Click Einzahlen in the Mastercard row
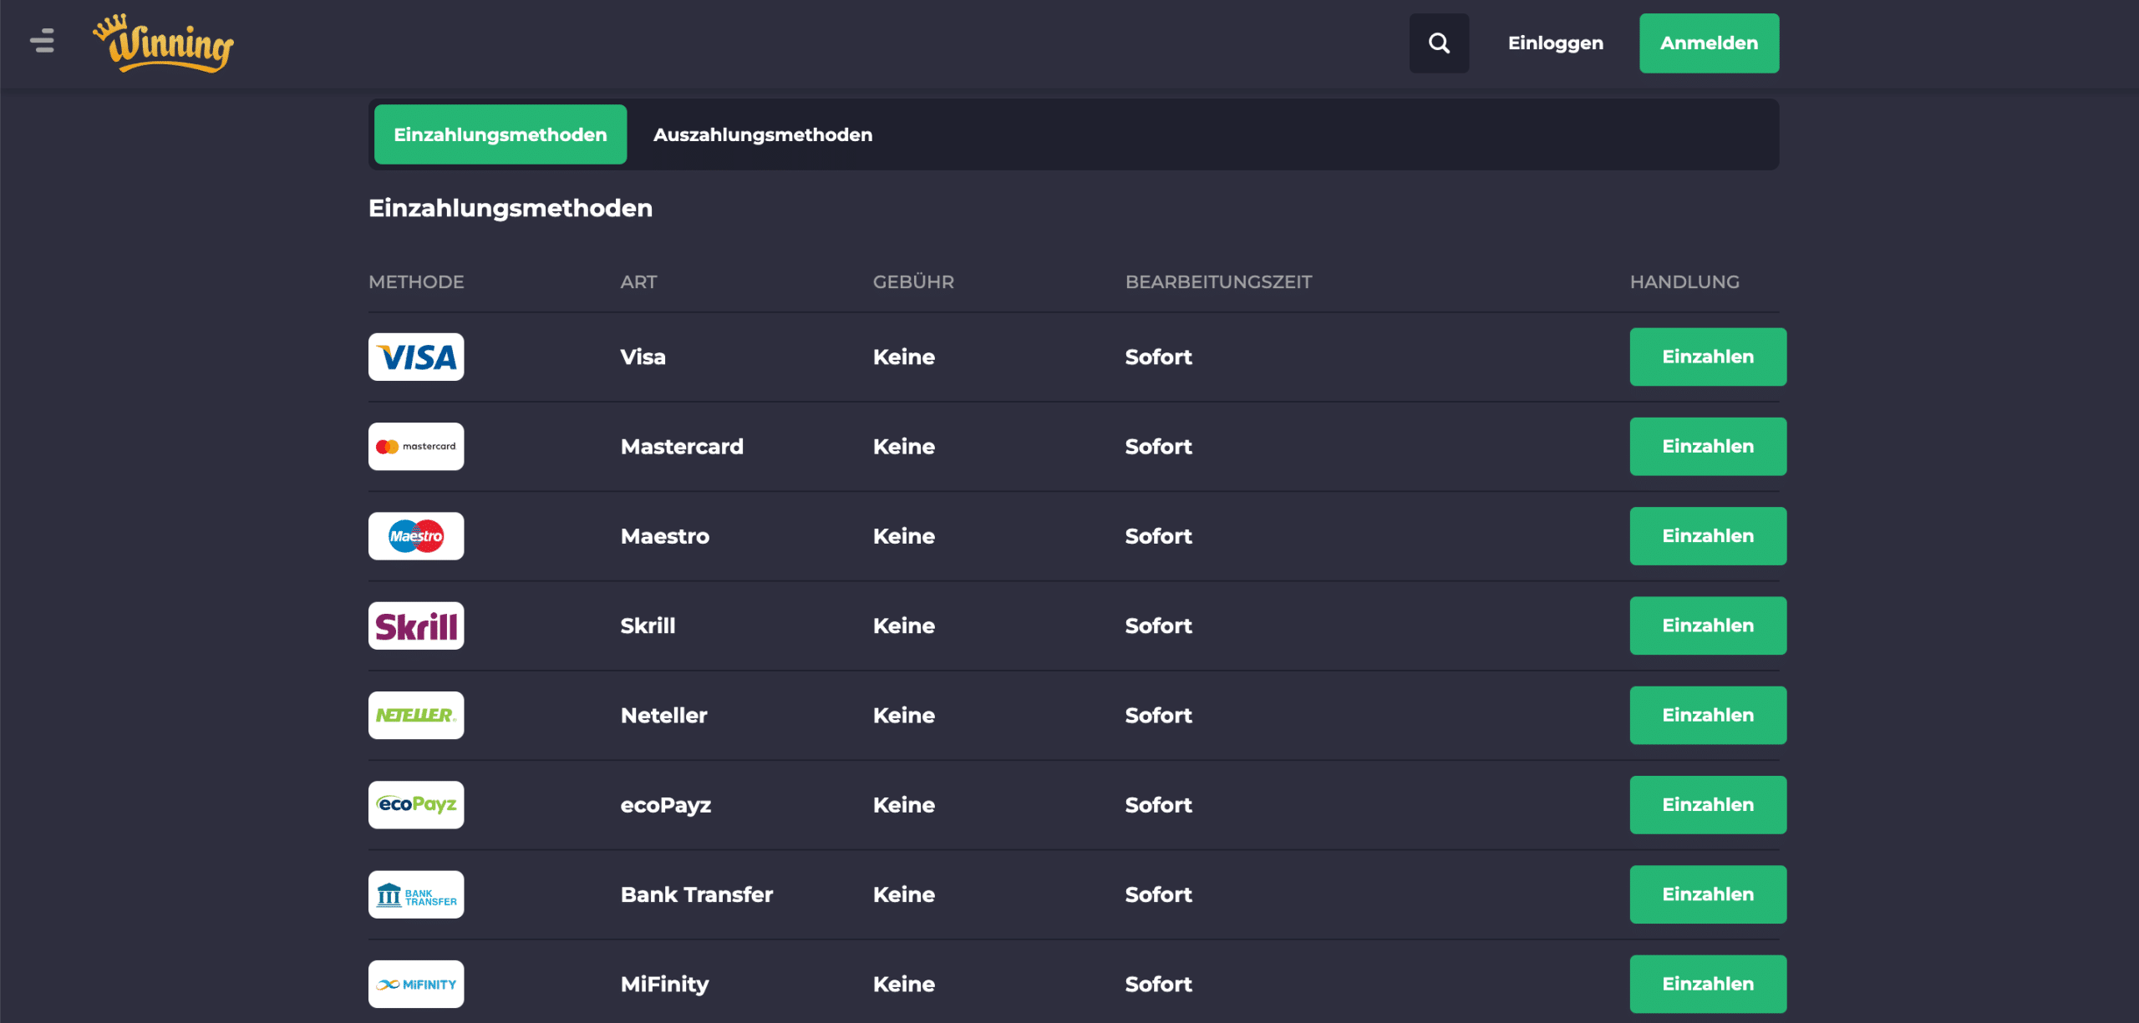This screenshot has width=2139, height=1023. click(x=1708, y=447)
